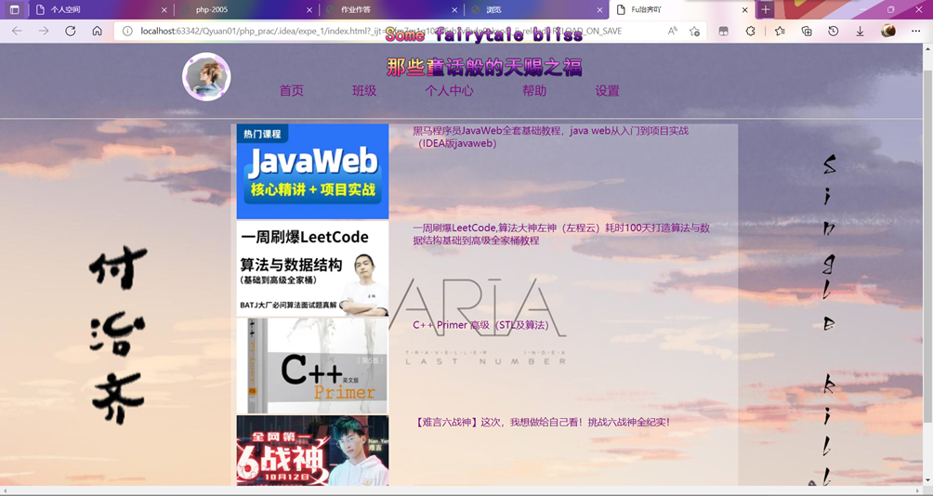Open the LeetCode algorithm course thumbnail
Screen dimensions: 933x496
[312, 268]
